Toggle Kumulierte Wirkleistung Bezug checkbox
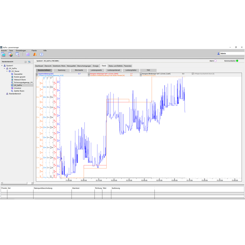Screen dimensions: 245x245 [89, 76]
